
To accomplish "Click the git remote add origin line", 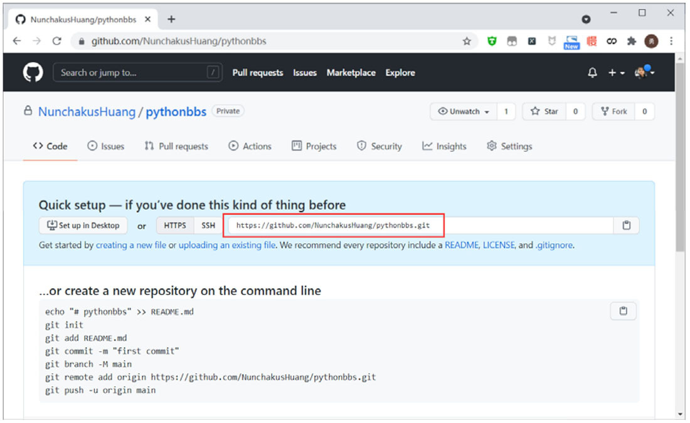I will point(210,377).
